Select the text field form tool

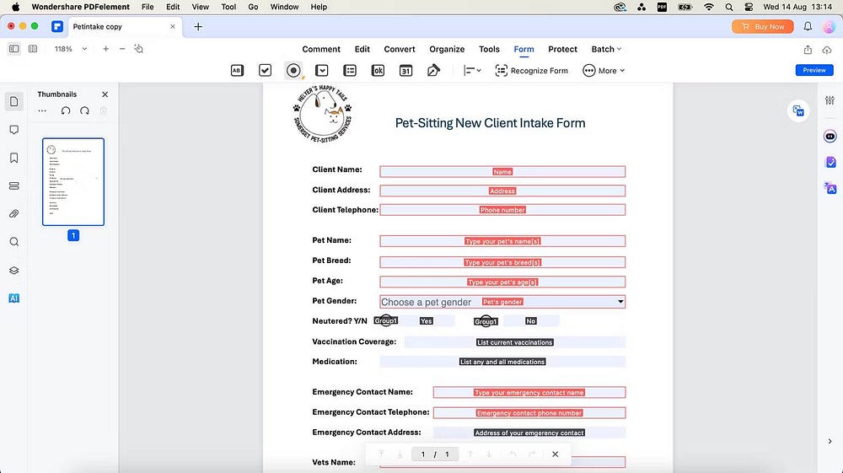pos(237,71)
